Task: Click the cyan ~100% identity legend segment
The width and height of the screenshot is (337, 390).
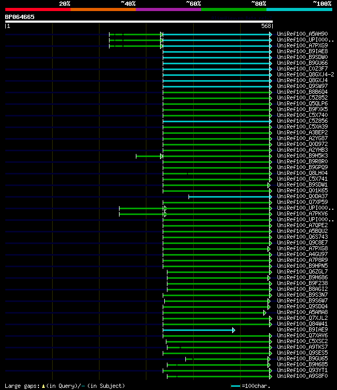Action: point(299,9)
